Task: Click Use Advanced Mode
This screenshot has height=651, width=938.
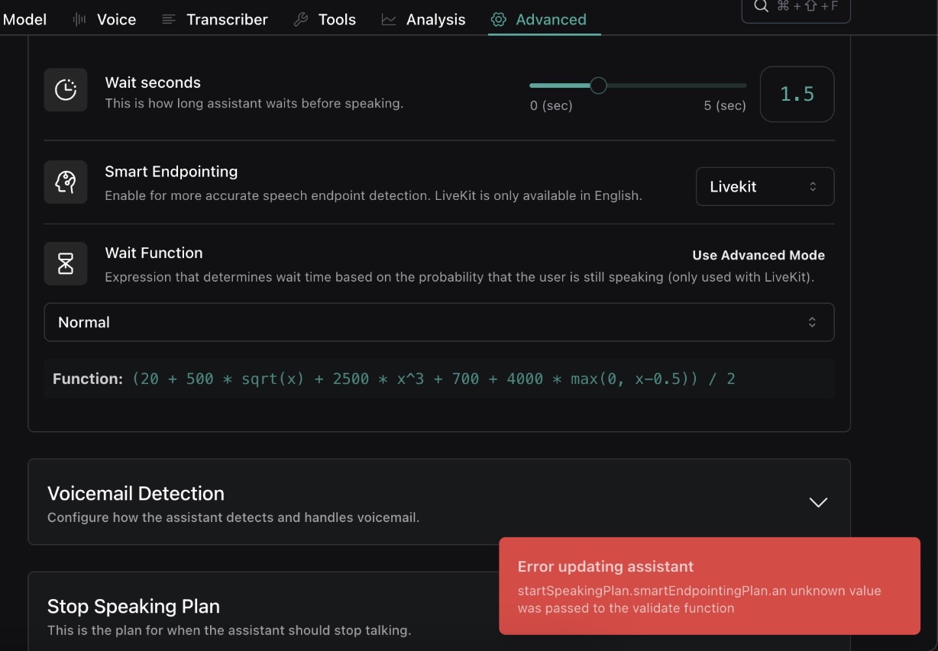Action: click(x=758, y=255)
